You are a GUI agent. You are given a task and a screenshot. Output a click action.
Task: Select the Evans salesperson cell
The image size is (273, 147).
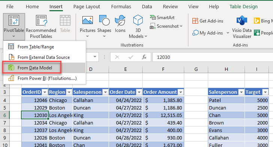(x=226, y=130)
